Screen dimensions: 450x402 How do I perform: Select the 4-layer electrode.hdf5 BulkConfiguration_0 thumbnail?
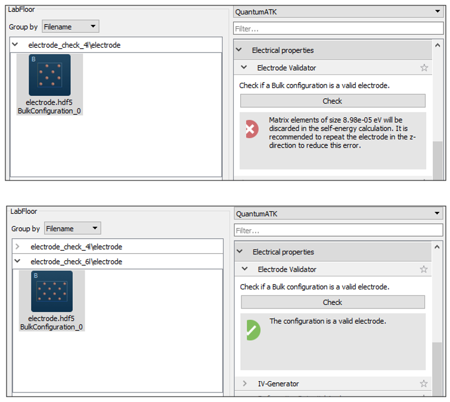click(x=49, y=85)
